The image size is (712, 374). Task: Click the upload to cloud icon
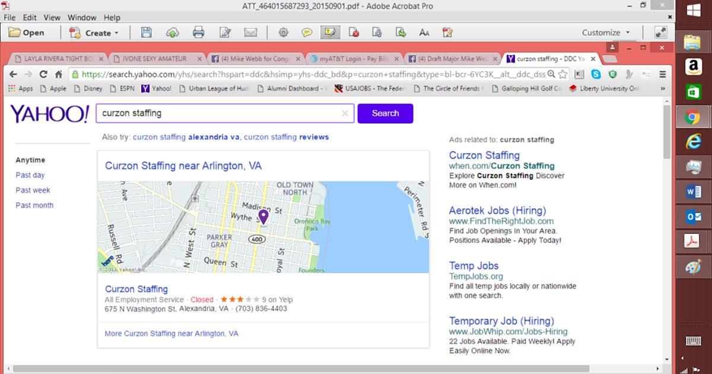point(172,33)
